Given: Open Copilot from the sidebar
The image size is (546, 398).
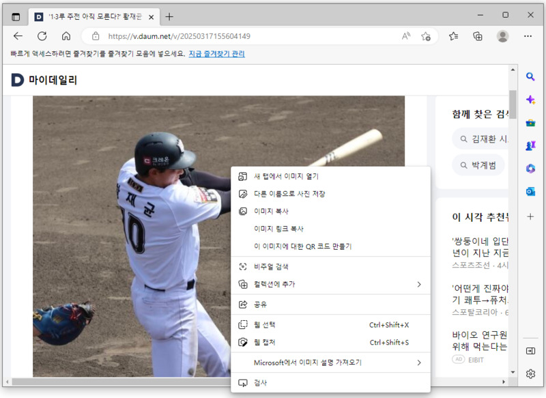Looking at the screenshot, I should coord(530,100).
